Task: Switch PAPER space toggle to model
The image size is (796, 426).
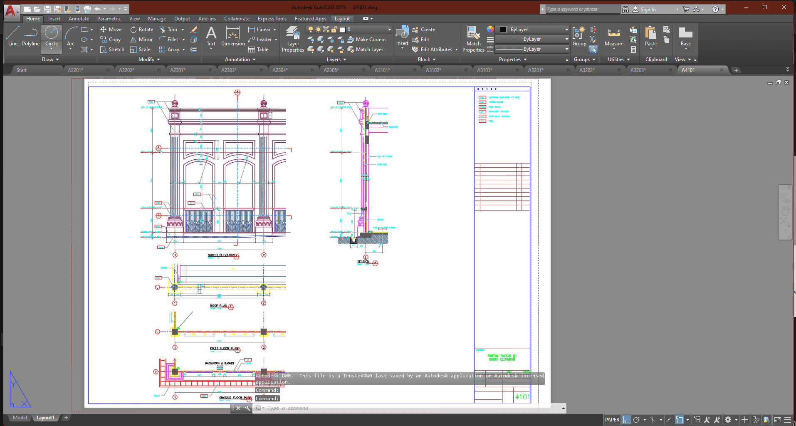Action: click(612, 420)
